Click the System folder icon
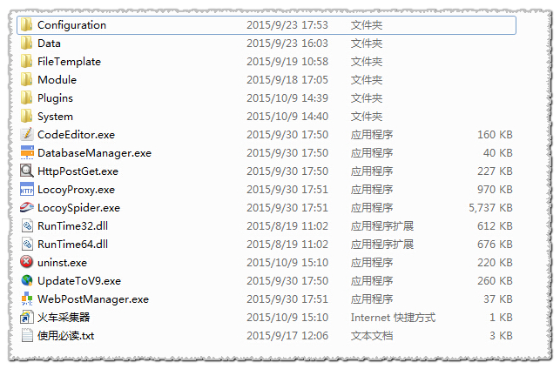 point(27,116)
